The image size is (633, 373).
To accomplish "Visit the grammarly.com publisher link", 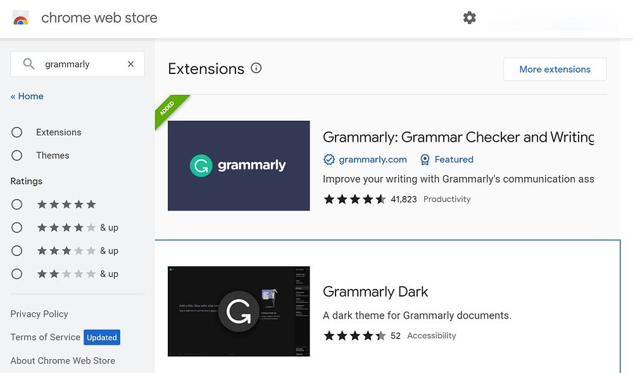I will coord(372,159).
